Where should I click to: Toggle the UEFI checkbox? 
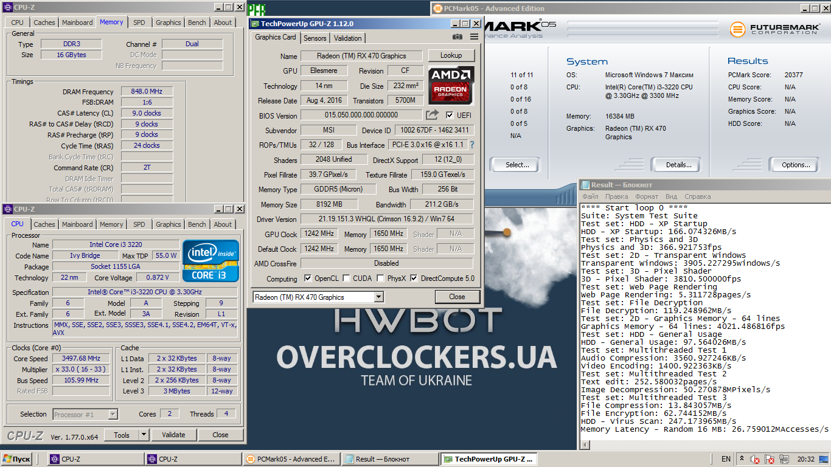tap(450, 115)
